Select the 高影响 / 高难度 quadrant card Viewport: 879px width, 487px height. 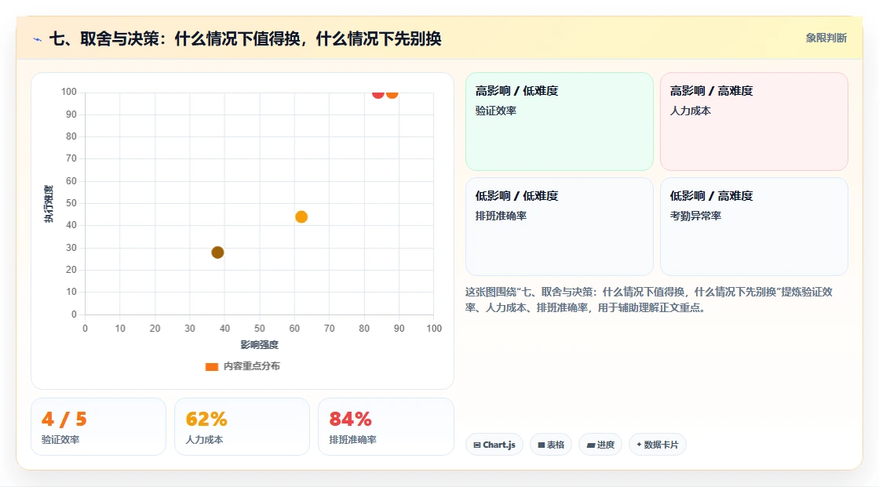754,121
